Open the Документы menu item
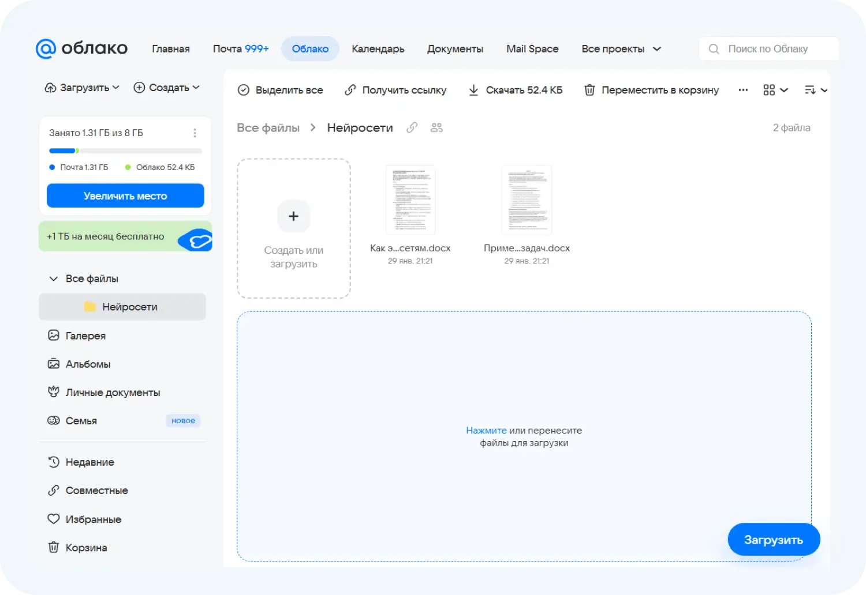Viewport: 866px width, 595px height. point(455,48)
